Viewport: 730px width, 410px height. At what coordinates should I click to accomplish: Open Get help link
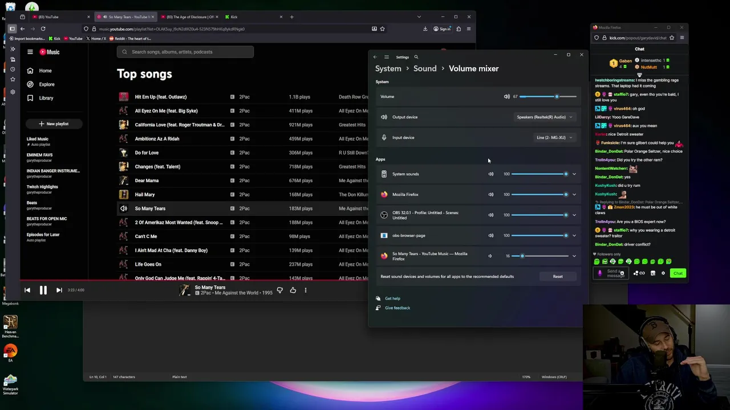[x=392, y=298]
